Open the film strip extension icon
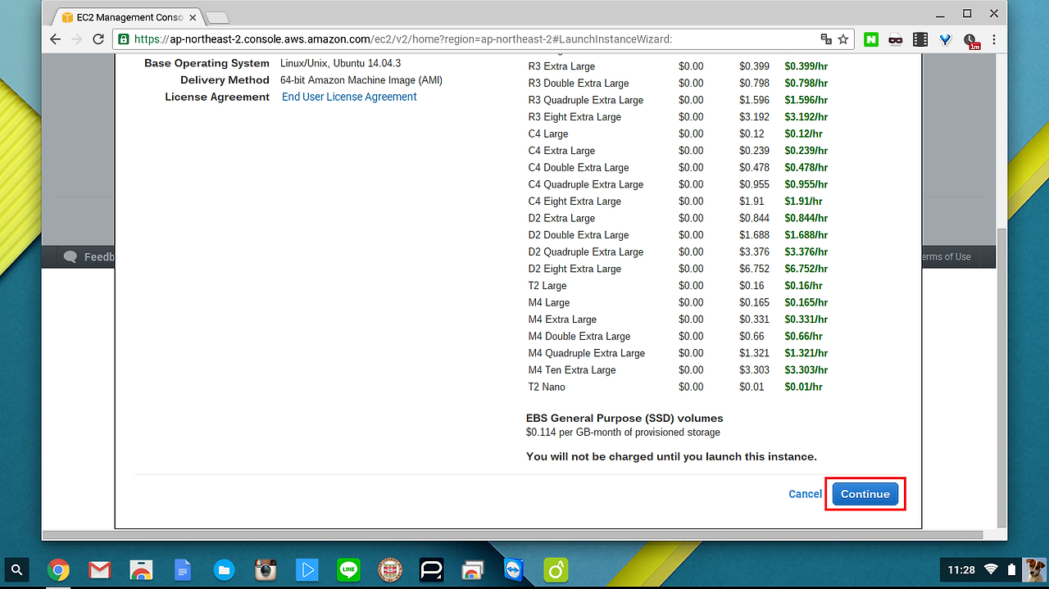The width and height of the screenshot is (1049, 589). (x=920, y=39)
